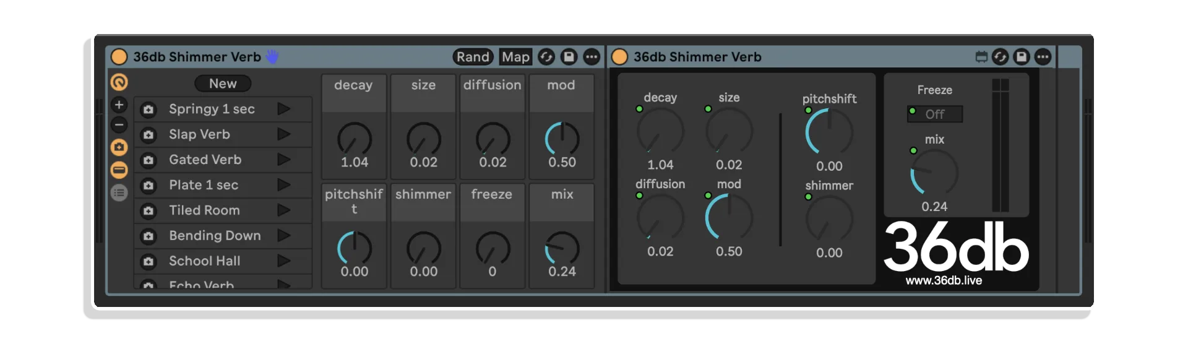Launch the Gated Verb variation
Screen dimensions: 1188x341
point(283,160)
